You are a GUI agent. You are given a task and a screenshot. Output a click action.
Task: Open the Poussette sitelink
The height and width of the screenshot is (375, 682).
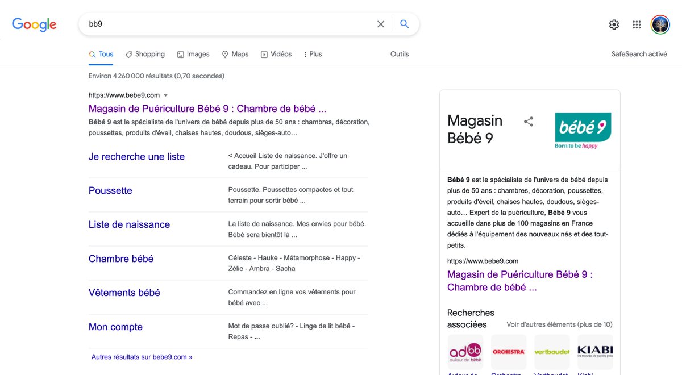pyautogui.click(x=110, y=191)
